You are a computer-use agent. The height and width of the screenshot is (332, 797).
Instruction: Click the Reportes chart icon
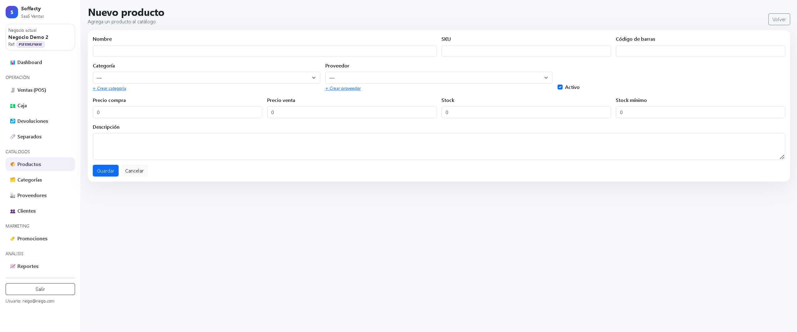click(12, 266)
